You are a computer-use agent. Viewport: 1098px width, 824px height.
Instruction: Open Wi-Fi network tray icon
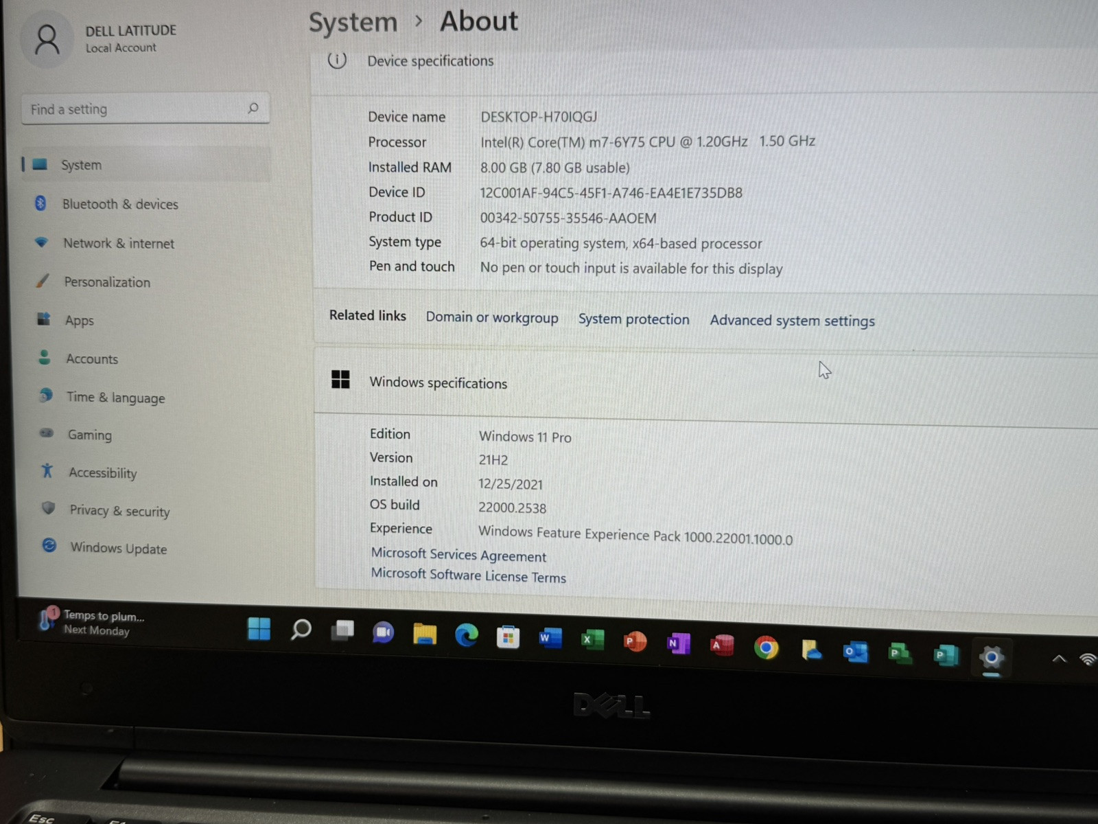(1088, 660)
